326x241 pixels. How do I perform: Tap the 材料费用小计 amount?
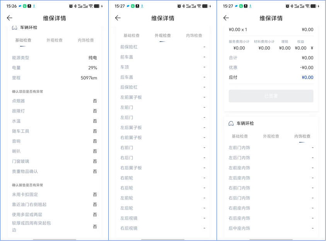coord(264,48)
